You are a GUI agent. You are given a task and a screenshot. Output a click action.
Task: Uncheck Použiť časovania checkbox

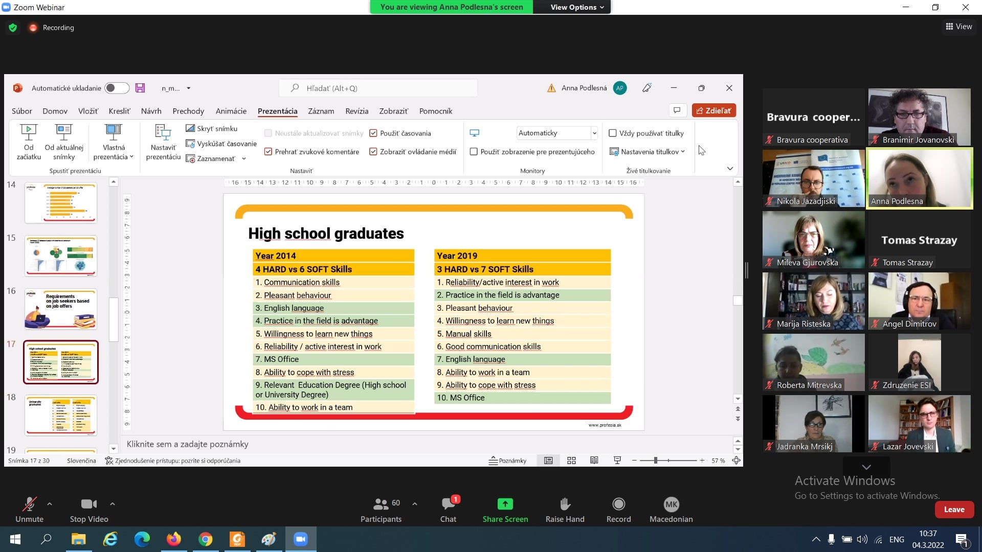[x=373, y=133]
